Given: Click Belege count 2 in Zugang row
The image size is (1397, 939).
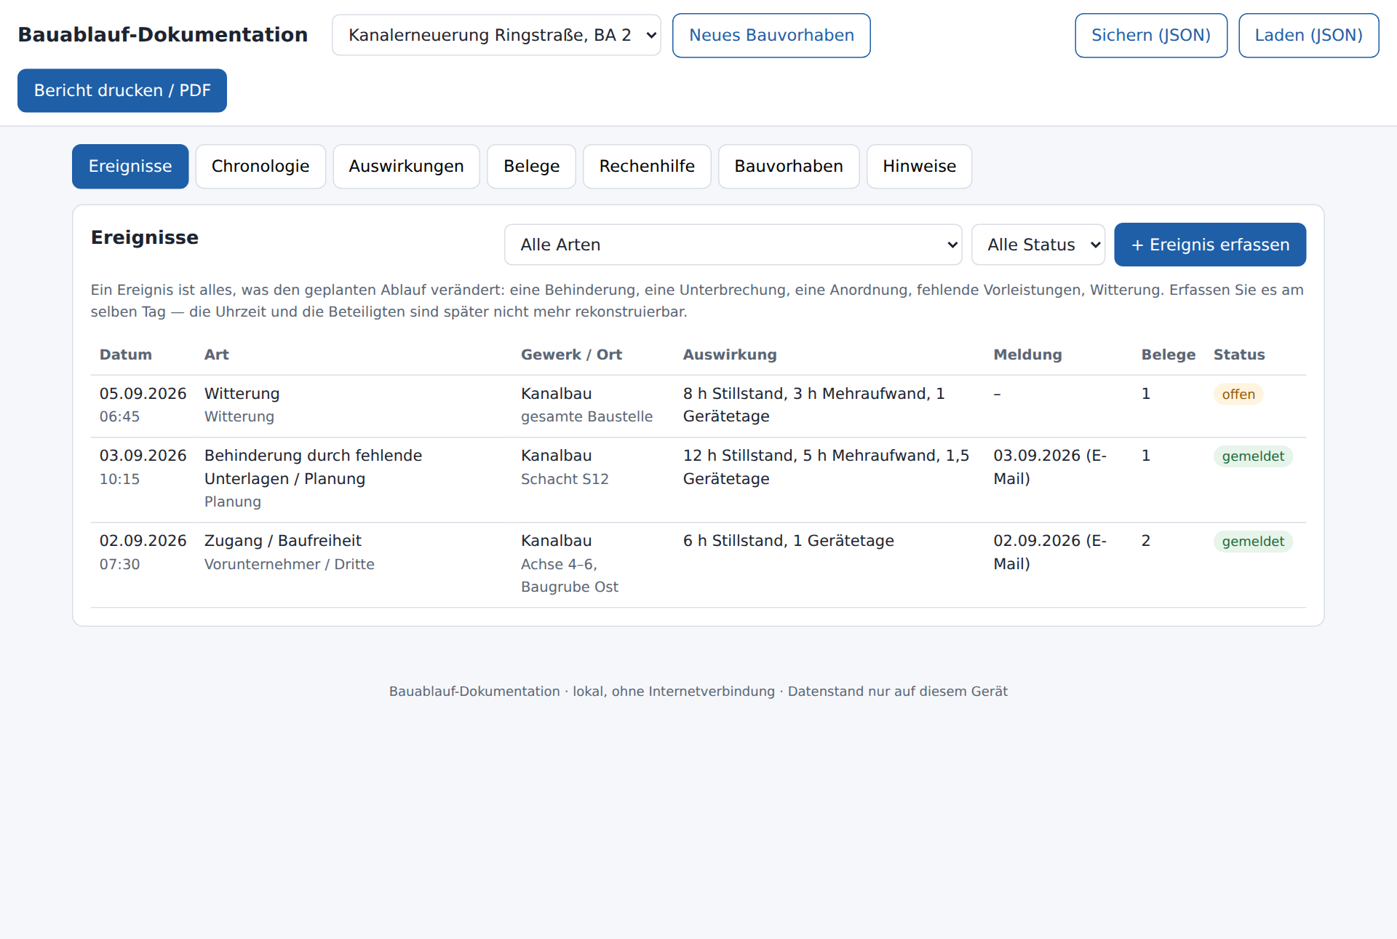Looking at the screenshot, I should 1146,541.
